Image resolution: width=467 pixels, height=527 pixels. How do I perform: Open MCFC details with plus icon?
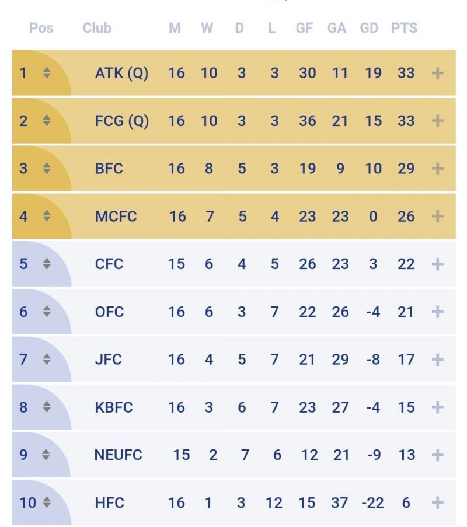pos(438,217)
